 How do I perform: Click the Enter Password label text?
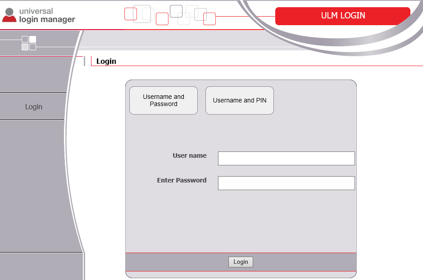pyautogui.click(x=182, y=180)
